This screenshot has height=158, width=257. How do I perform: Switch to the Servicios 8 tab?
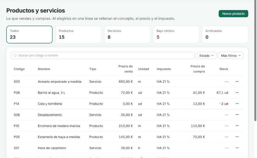point(127,34)
